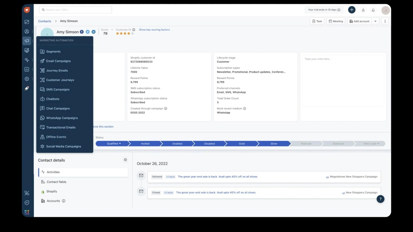This screenshot has height=232, width=413.
Task: Click the blue plus quick-add button
Action: tap(351, 10)
